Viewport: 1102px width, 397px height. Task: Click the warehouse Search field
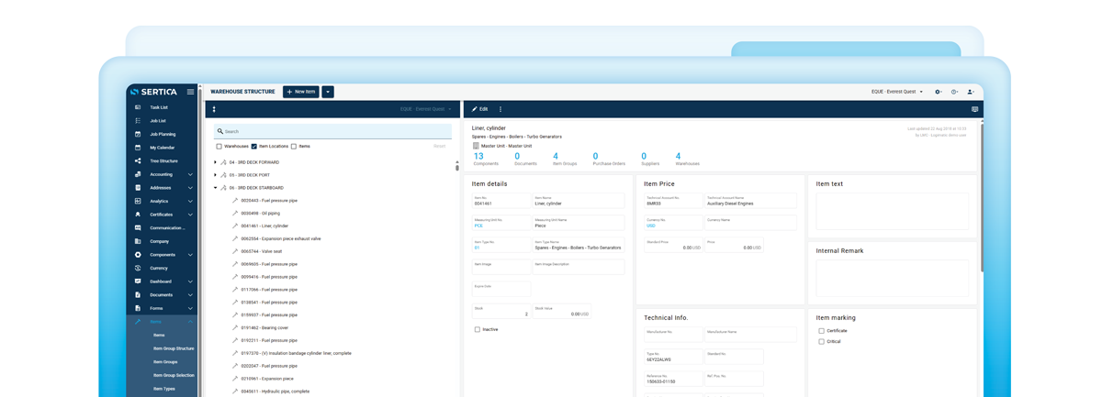pyautogui.click(x=331, y=131)
